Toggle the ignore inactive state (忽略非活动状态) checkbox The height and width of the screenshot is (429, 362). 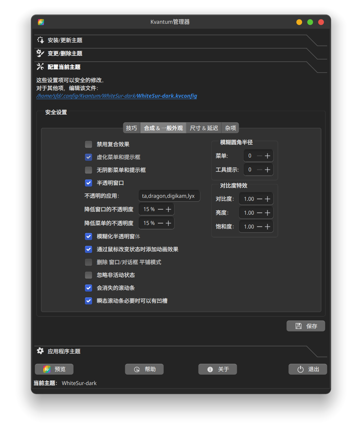[x=89, y=275]
